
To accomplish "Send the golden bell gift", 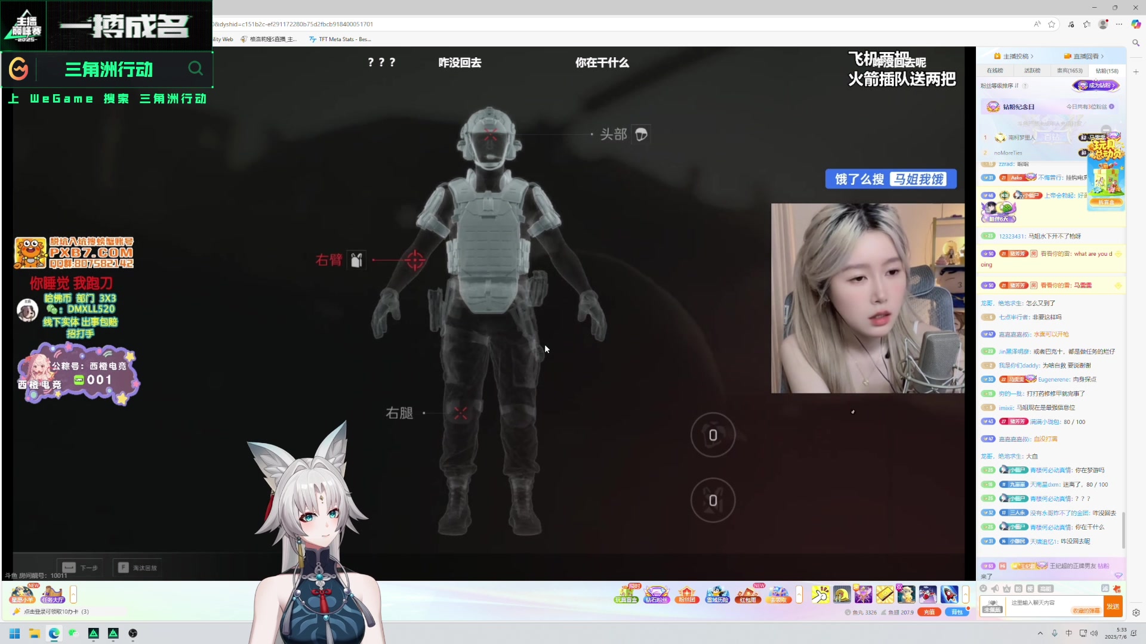I will coord(842,594).
